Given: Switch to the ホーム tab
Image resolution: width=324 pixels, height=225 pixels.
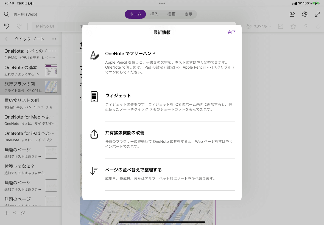Looking at the screenshot, I should coord(135,14).
